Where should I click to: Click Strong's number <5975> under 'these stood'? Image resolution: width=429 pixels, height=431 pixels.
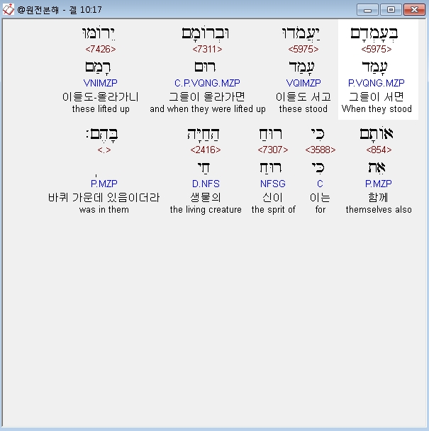tap(303, 49)
